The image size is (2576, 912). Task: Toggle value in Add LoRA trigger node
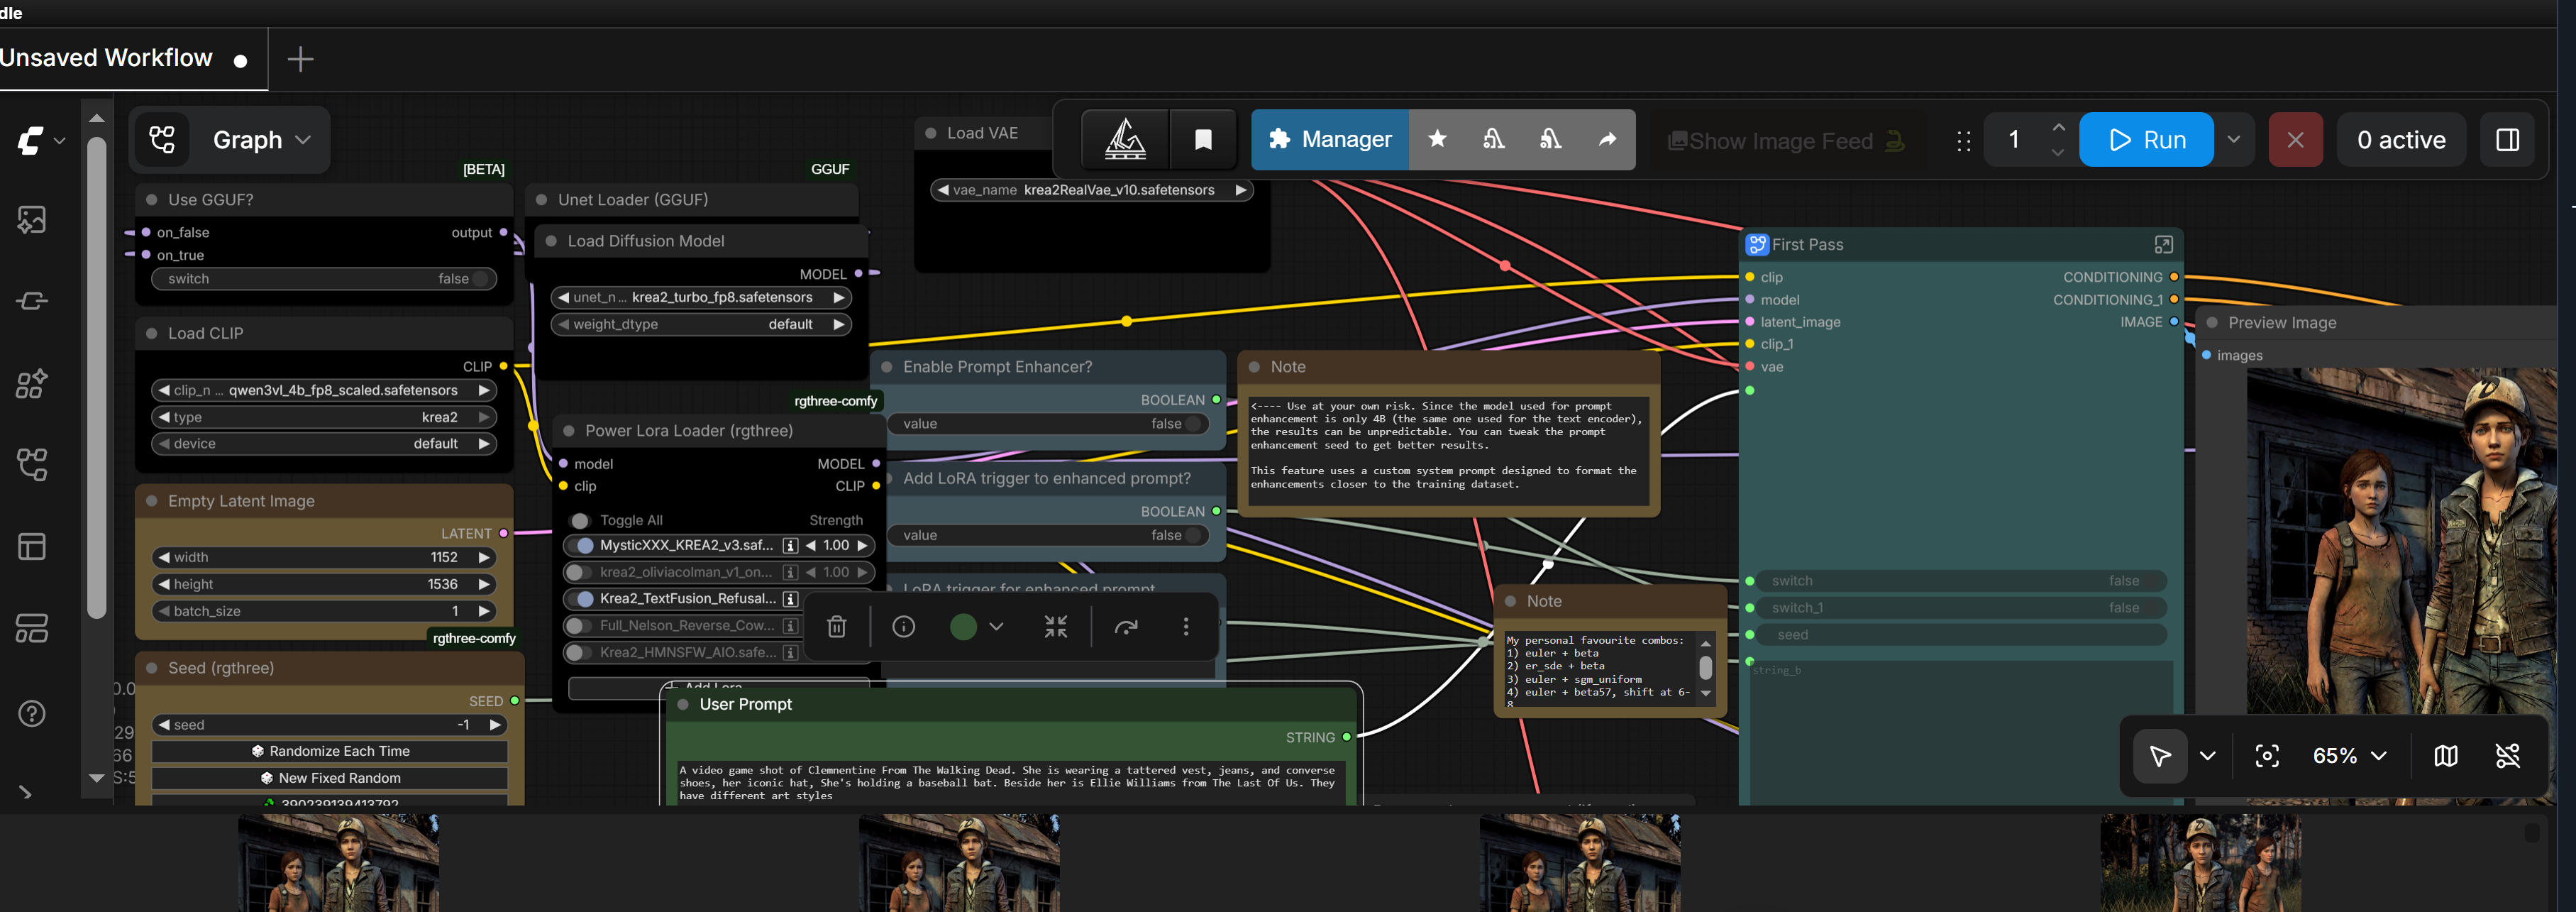1047,536
